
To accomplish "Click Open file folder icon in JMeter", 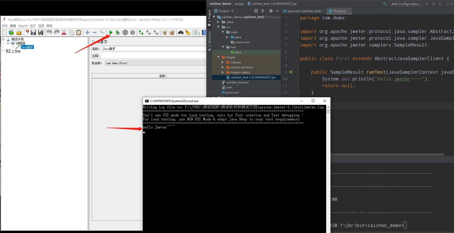I will [x=19, y=32].
